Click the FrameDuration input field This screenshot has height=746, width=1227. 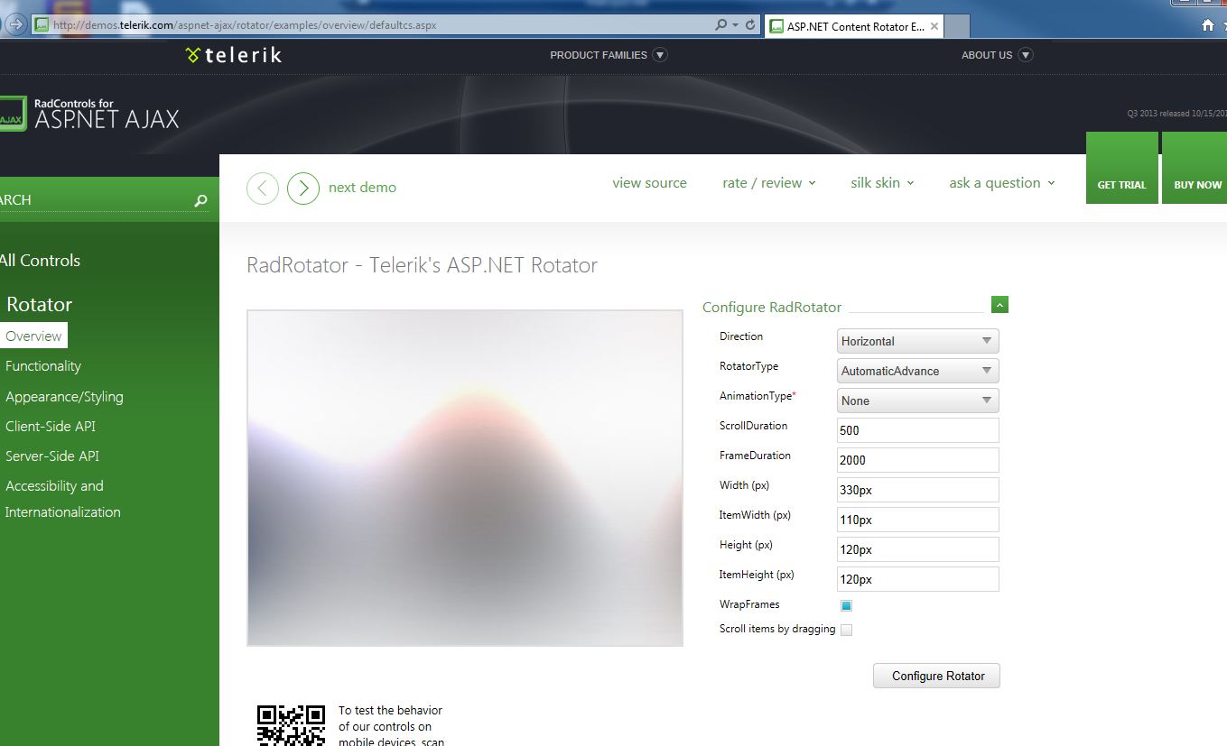point(917,460)
